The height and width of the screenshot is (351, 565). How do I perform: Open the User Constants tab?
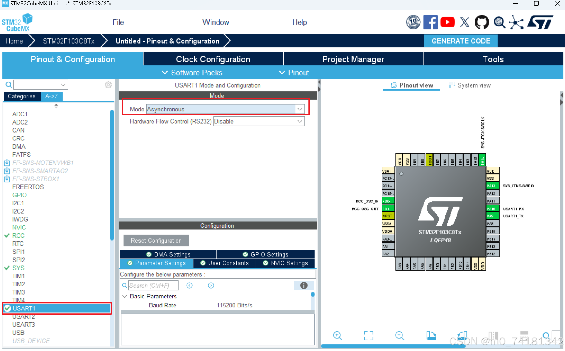225,263
